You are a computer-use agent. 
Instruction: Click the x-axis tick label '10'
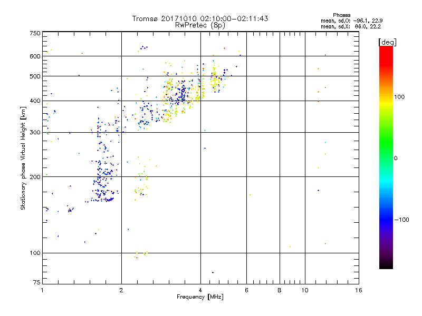click(305, 290)
